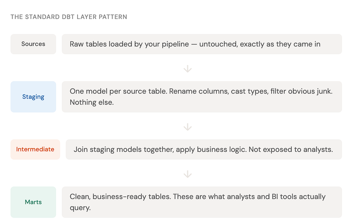Click the Sources description about raw tables

[202, 44]
